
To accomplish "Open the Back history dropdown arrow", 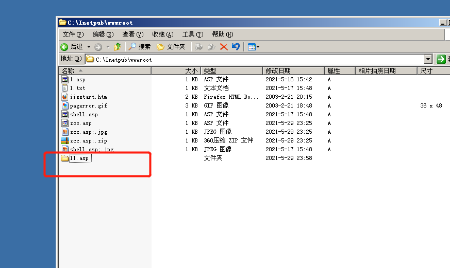I will [x=89, y=47].
